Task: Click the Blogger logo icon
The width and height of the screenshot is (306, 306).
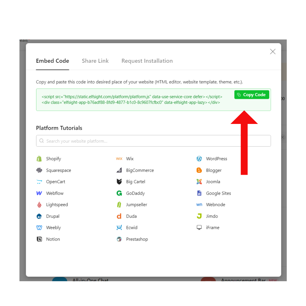Action: point(199,170)
